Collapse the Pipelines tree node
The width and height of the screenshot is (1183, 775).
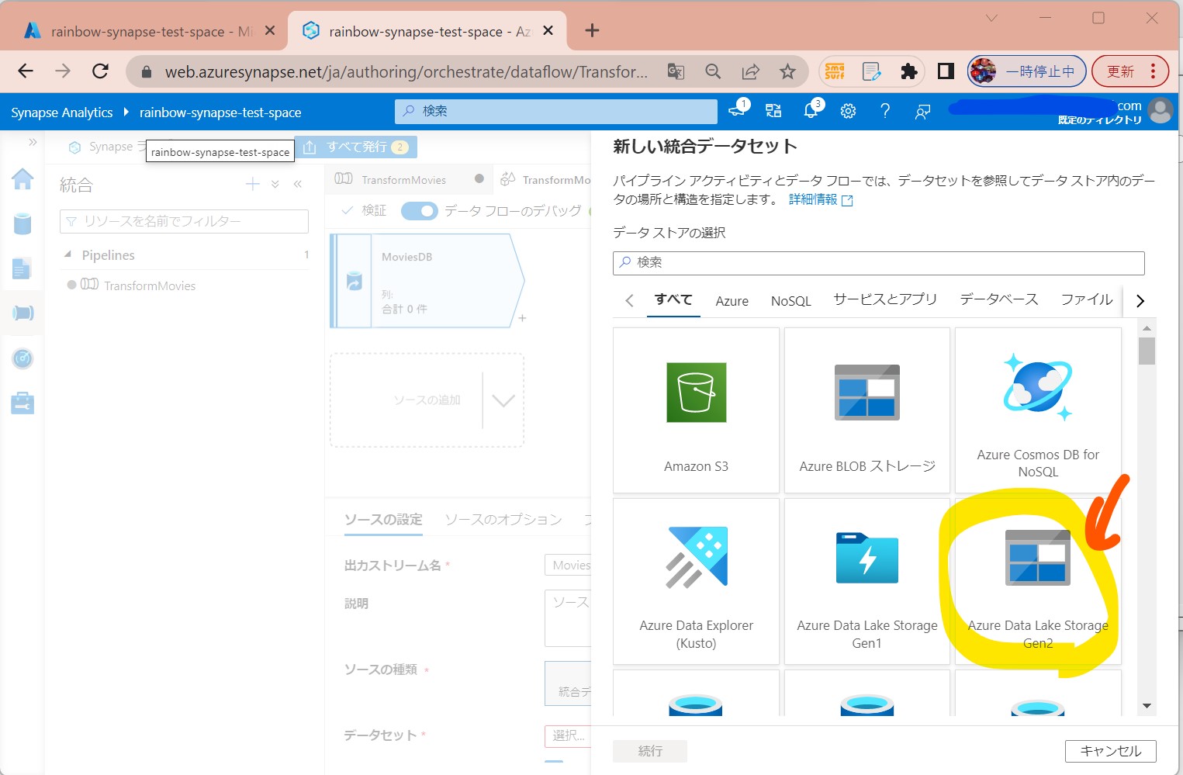(x=67, y=254)
